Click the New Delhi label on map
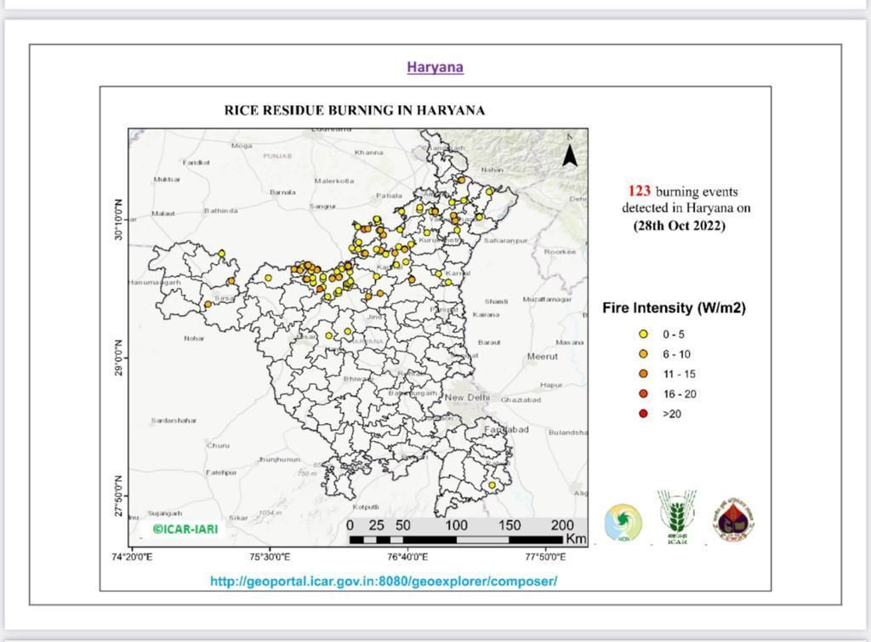This screenshot has height=642, width=871. click(468, 398)
